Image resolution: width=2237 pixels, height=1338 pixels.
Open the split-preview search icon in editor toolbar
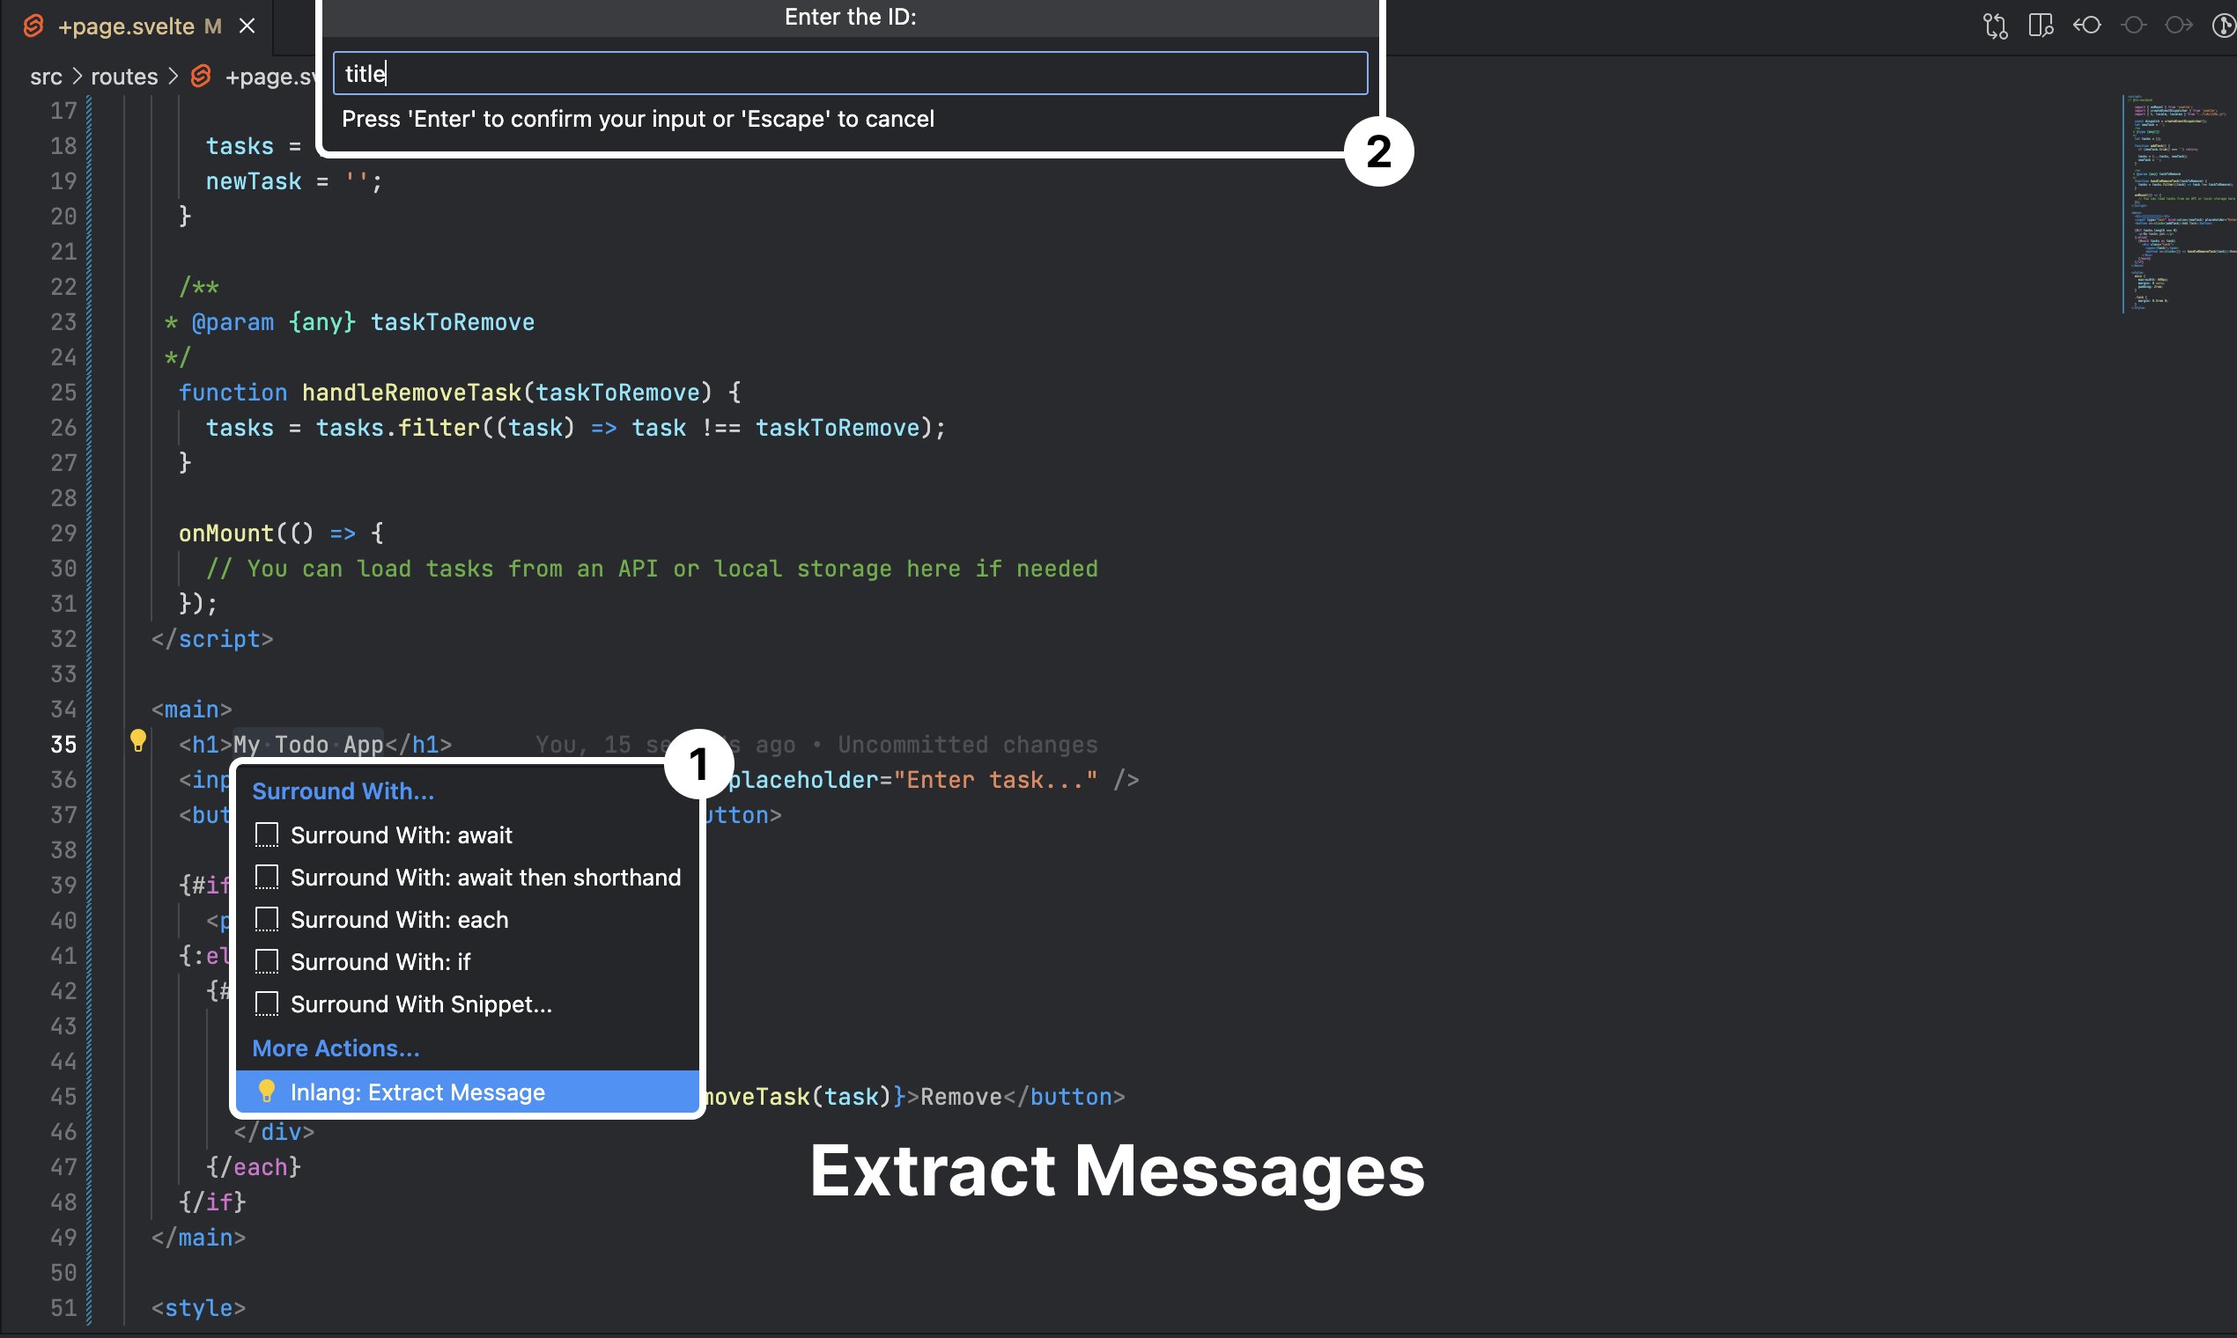pos(2041,26)
